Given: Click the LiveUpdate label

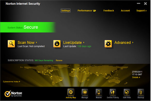Looking at the screenshot, I should pos(72,43).
